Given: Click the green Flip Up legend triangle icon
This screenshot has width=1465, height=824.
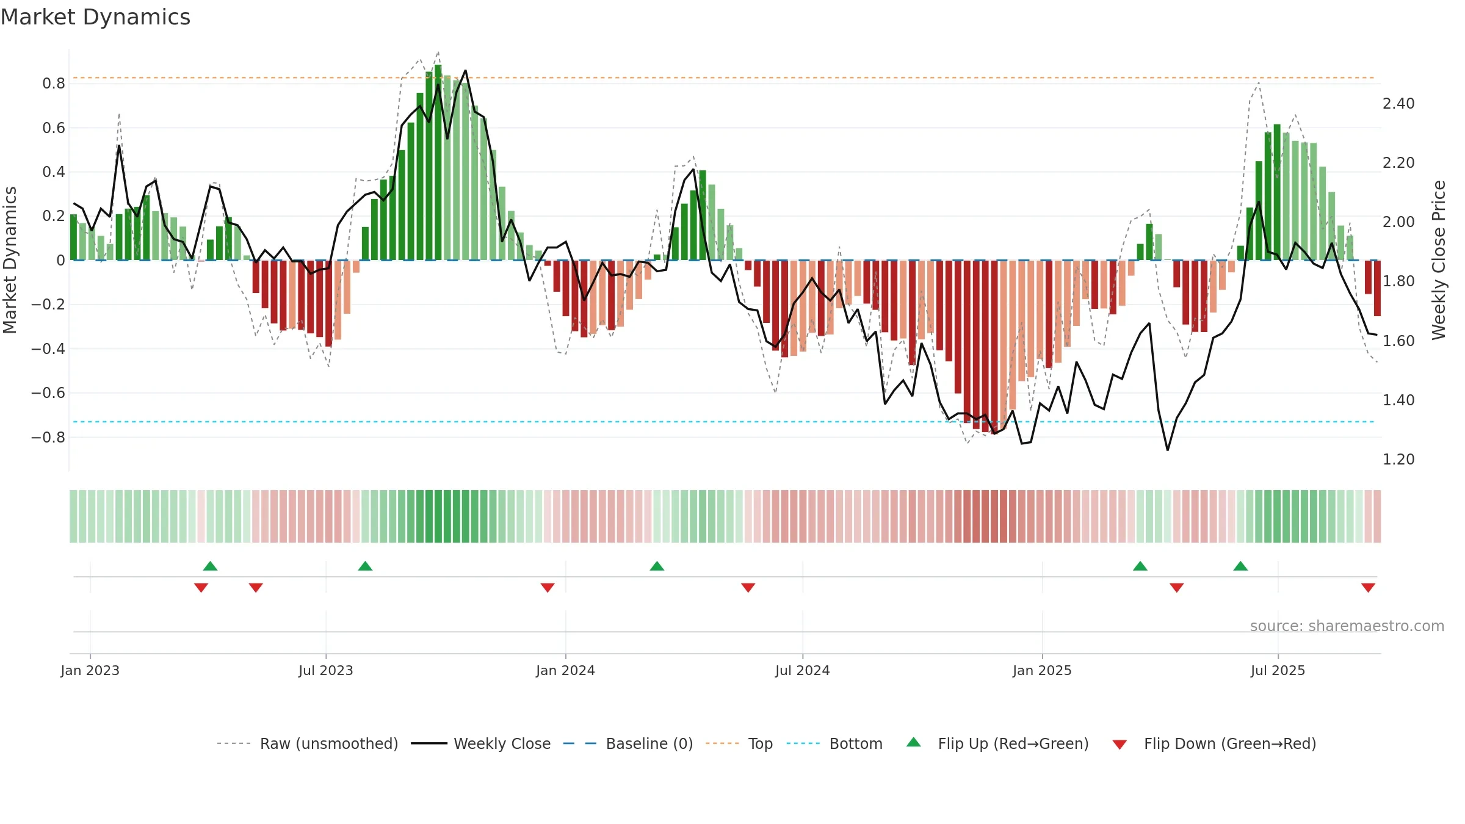Looking at the screenshot, I should 914,742.
